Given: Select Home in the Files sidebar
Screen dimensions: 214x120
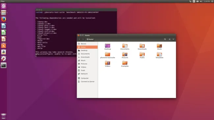Looking at the screenshot, I should [x=87, y=47].
